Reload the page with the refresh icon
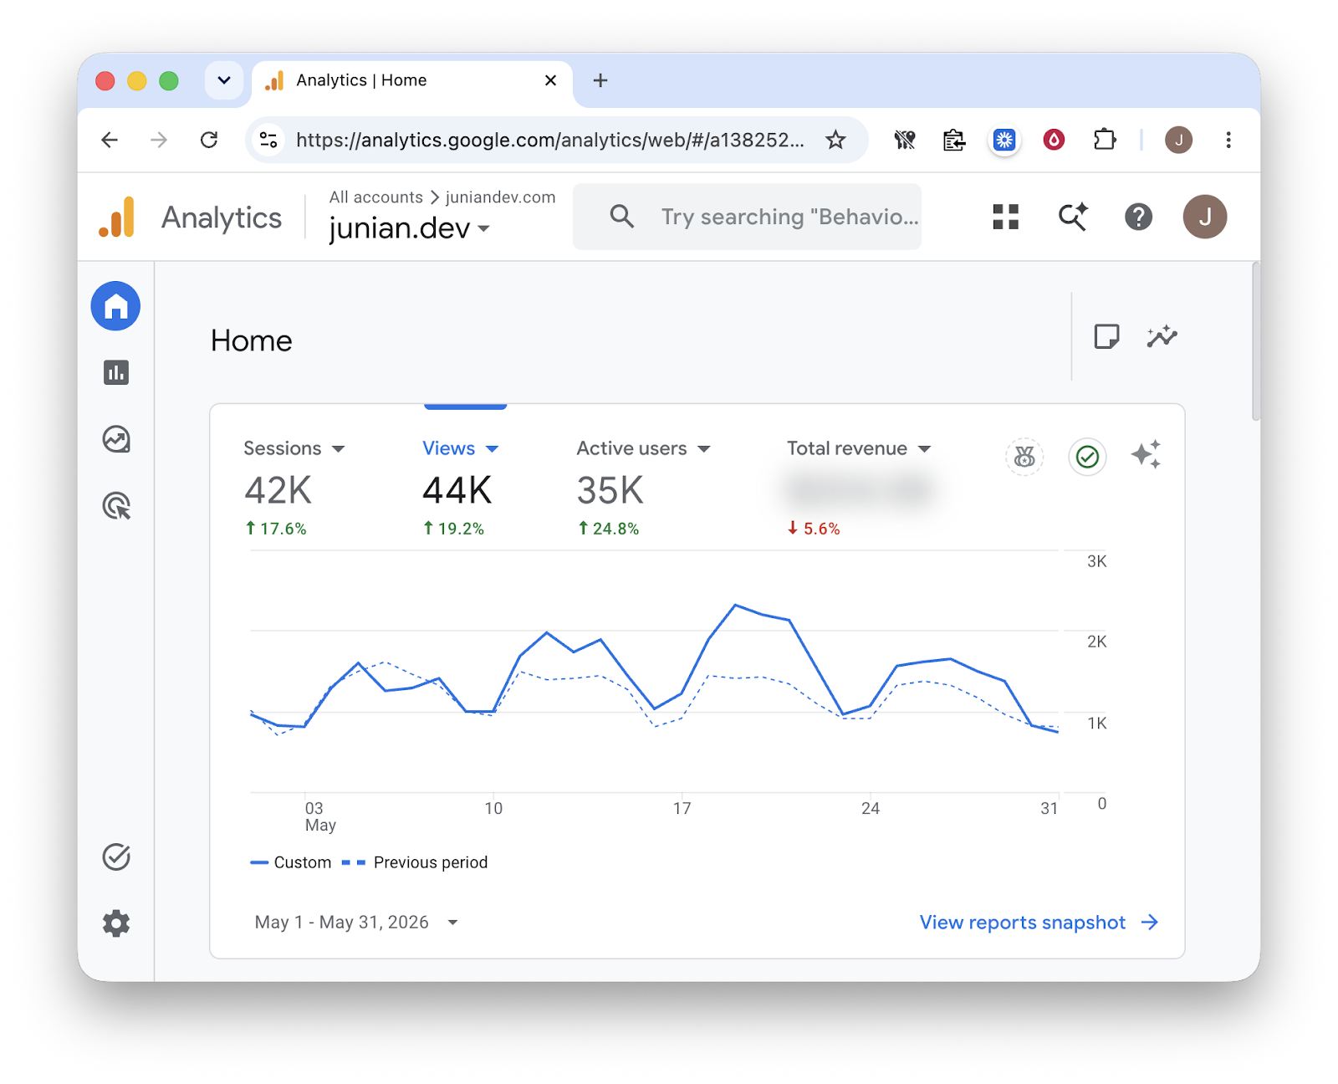Screen dimensions: 1338x1084 209,140
